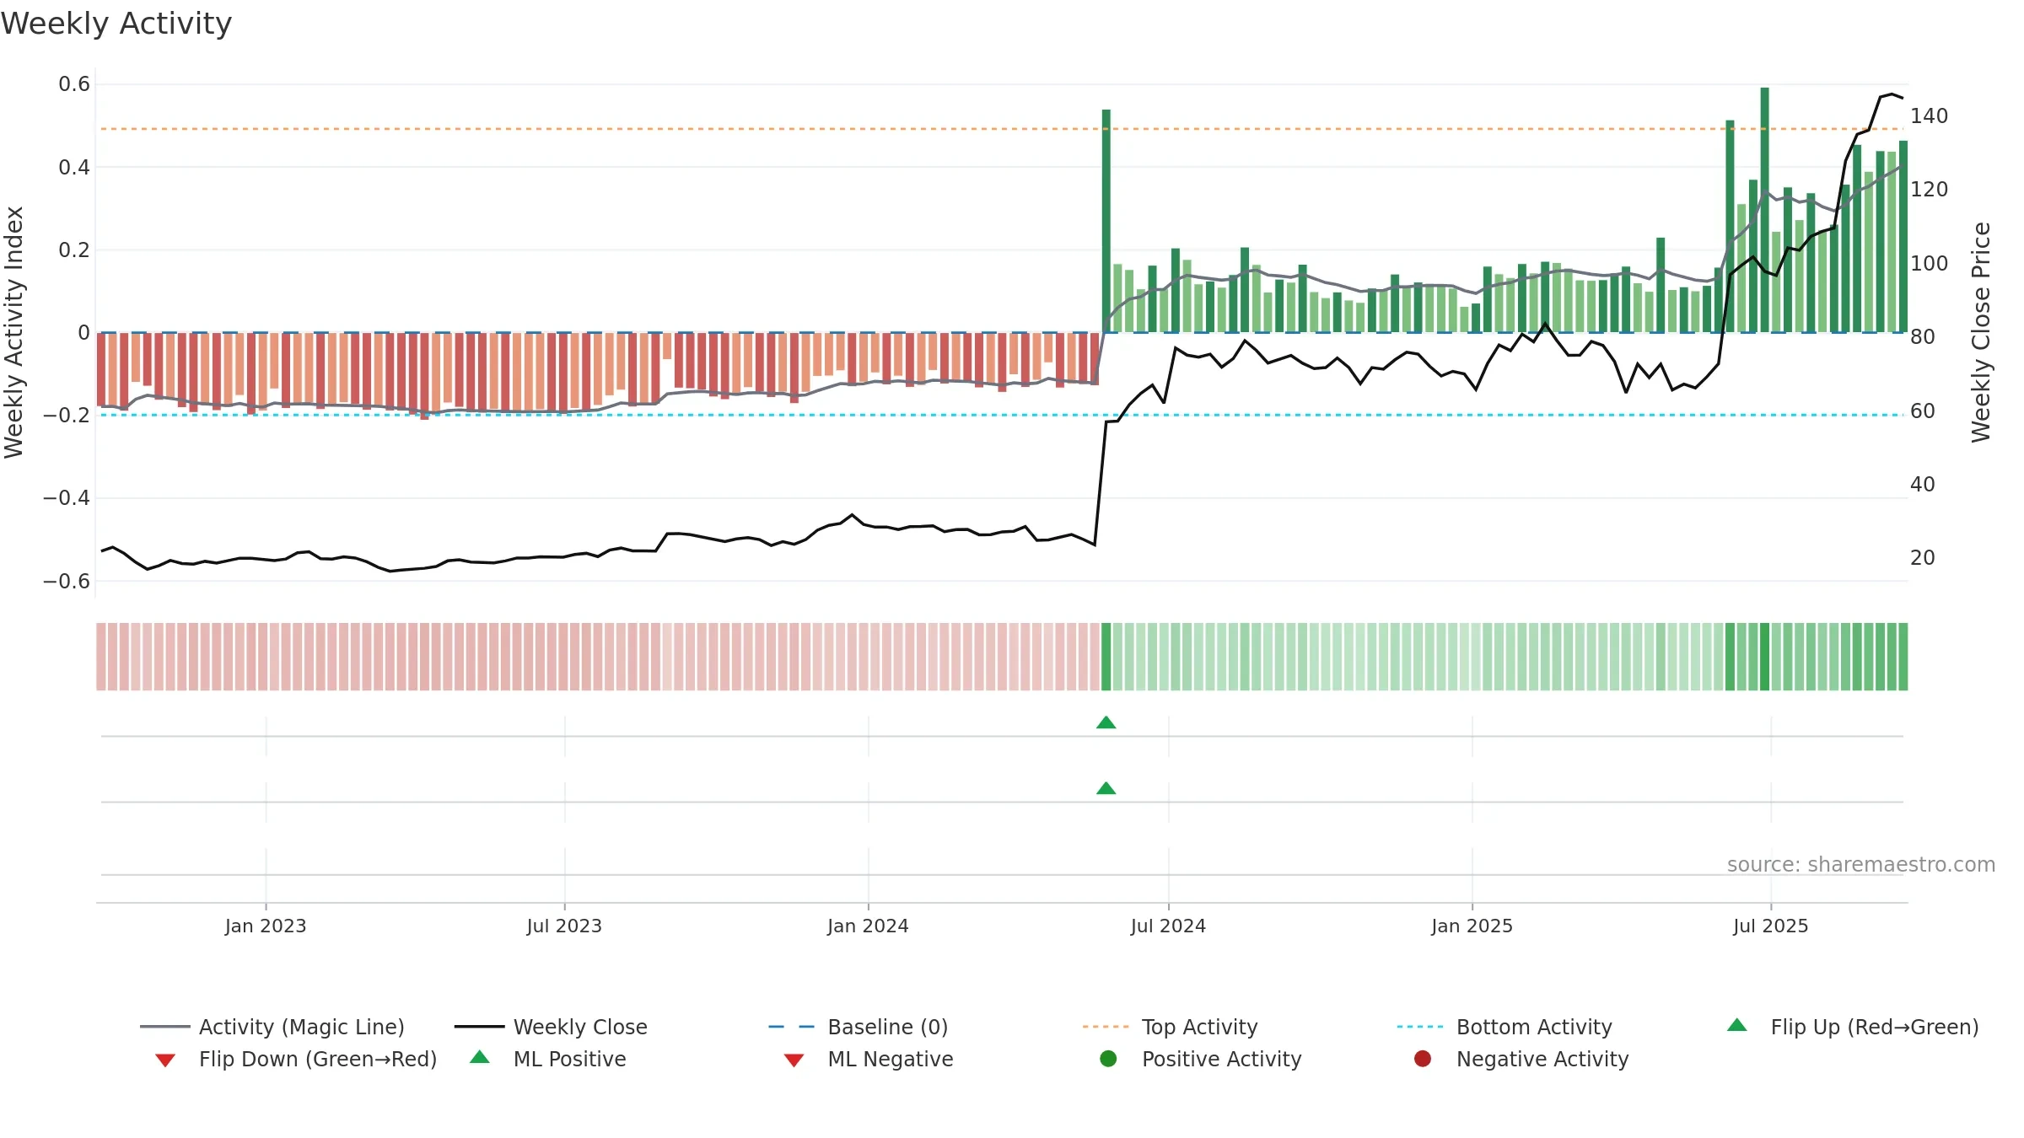
Task: Toggle the Flip Down (Green→Red) legend entry
Action: tap(296, 1059)
